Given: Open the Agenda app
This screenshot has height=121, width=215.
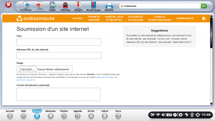Looking at the screenshot, I should tap(78, 114).
